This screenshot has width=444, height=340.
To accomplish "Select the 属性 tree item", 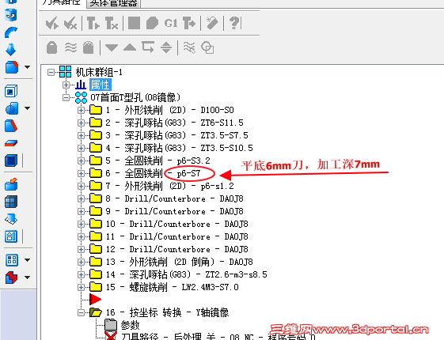I will click(x=101, y=85).
